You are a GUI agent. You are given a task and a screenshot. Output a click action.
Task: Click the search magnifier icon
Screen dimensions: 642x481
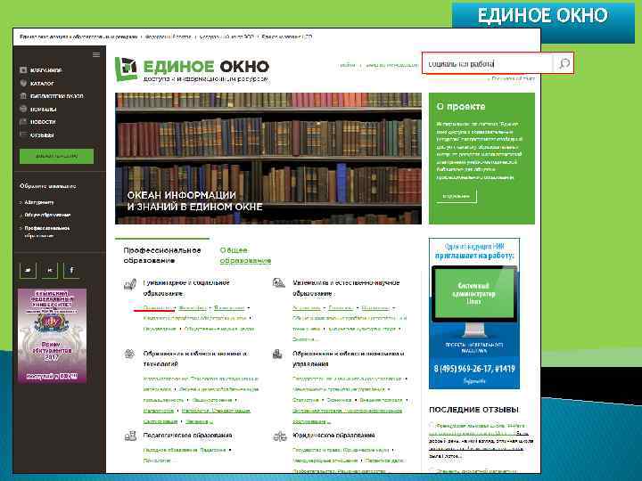click(x=564, y=63)
